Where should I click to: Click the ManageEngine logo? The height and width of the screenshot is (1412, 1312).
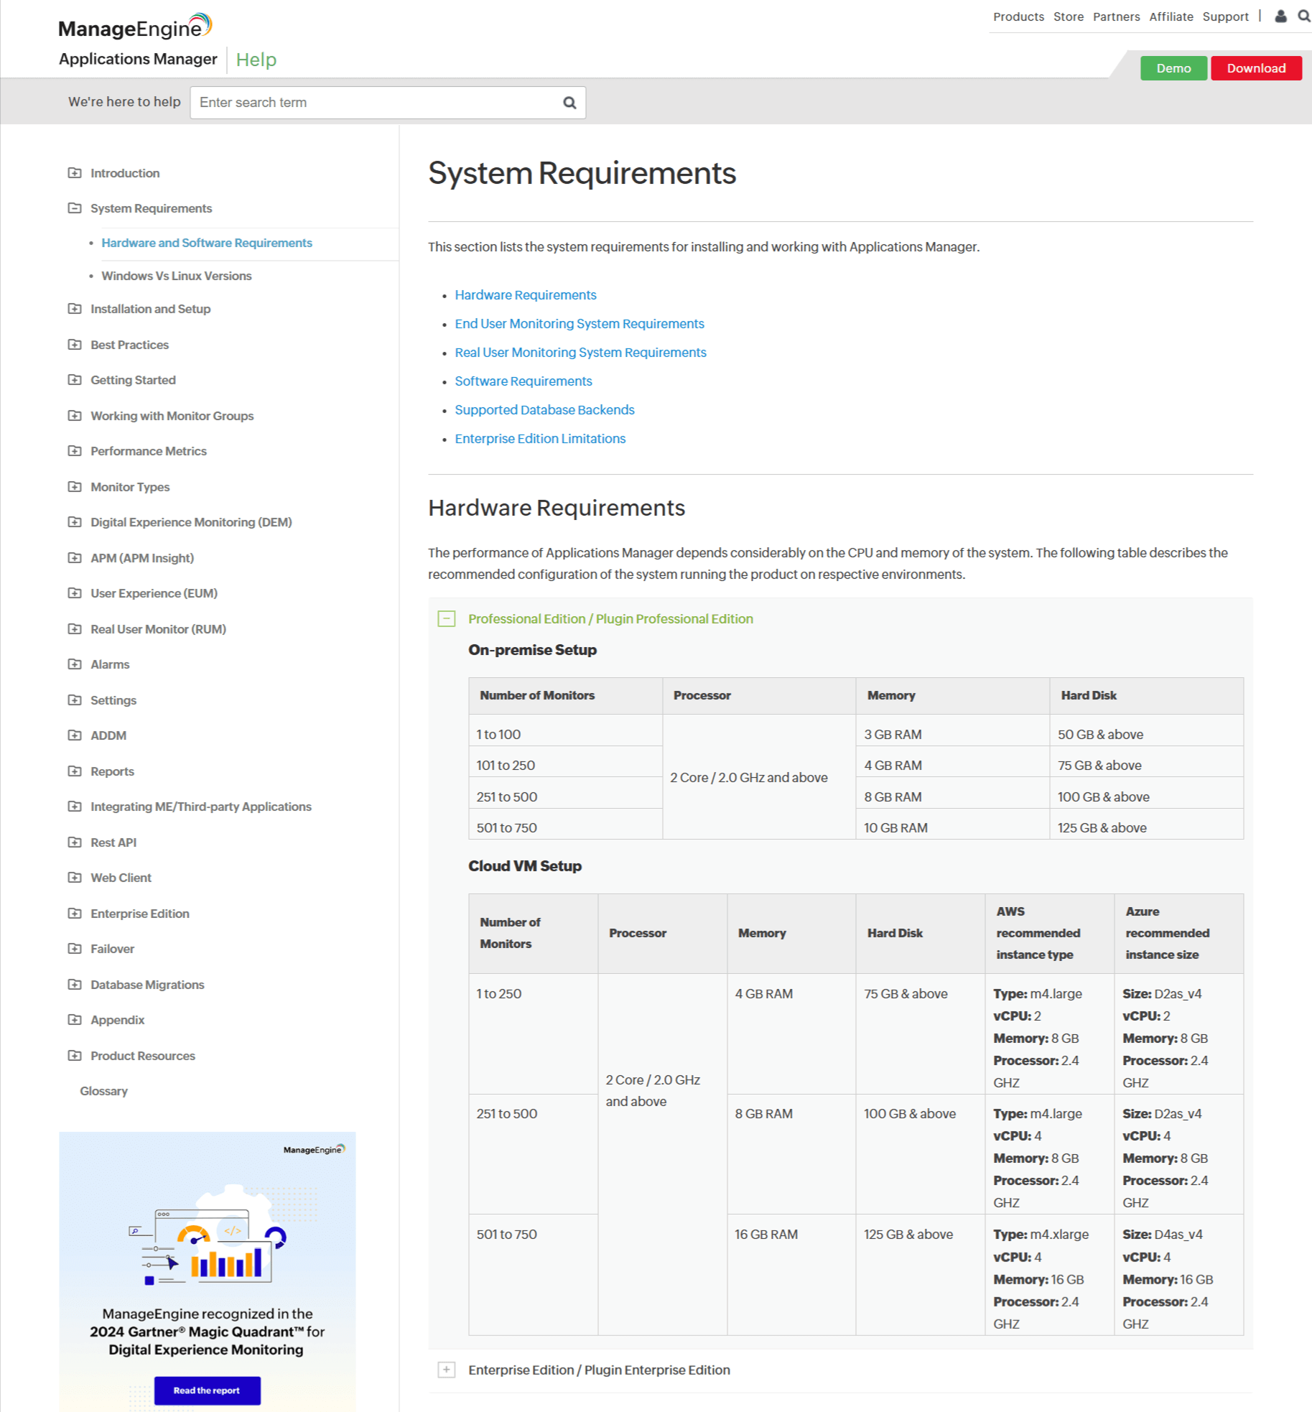(135, 27)
